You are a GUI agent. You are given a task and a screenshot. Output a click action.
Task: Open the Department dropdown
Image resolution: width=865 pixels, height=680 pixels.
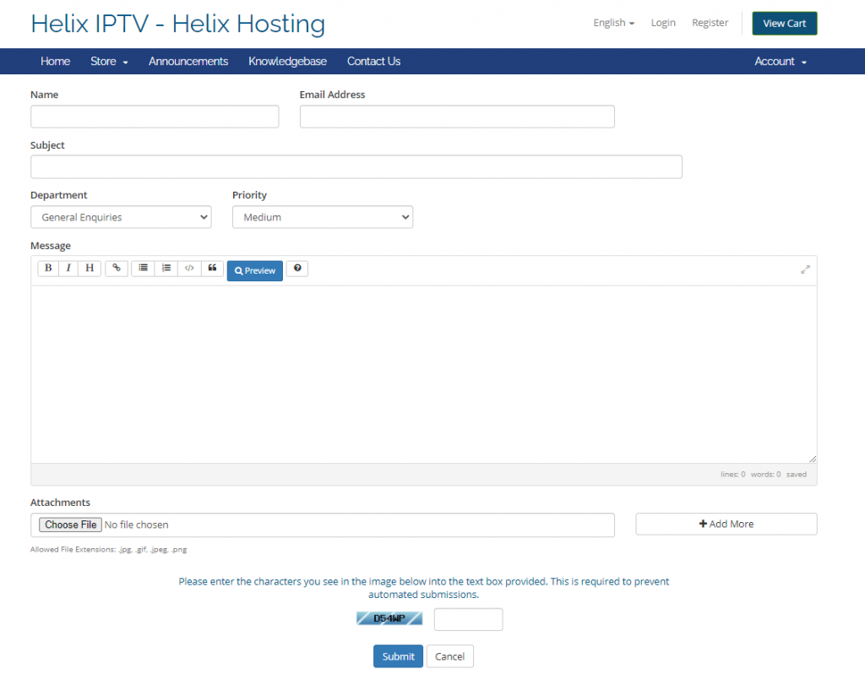coord(121,217)
